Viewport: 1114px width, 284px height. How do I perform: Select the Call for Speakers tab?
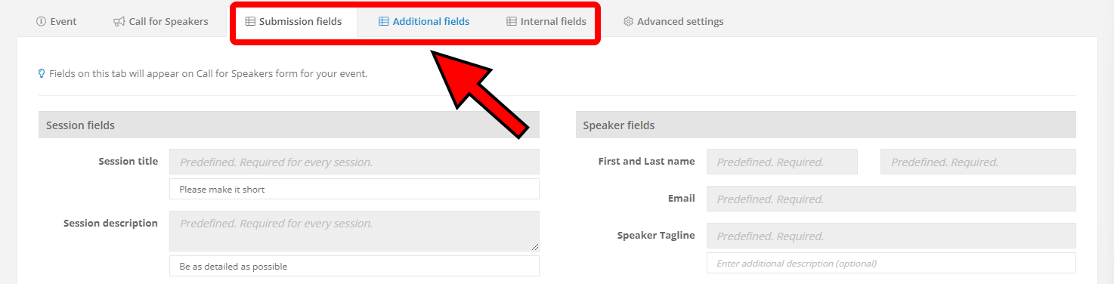161,22
